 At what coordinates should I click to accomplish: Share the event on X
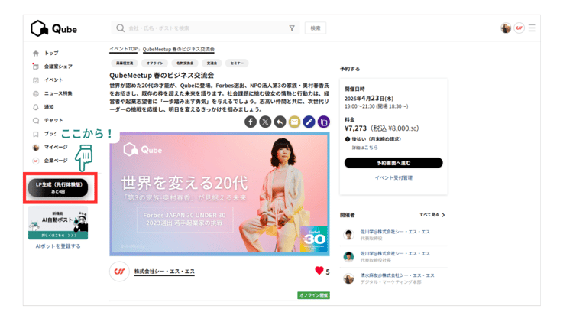click(x=265, y=122)
